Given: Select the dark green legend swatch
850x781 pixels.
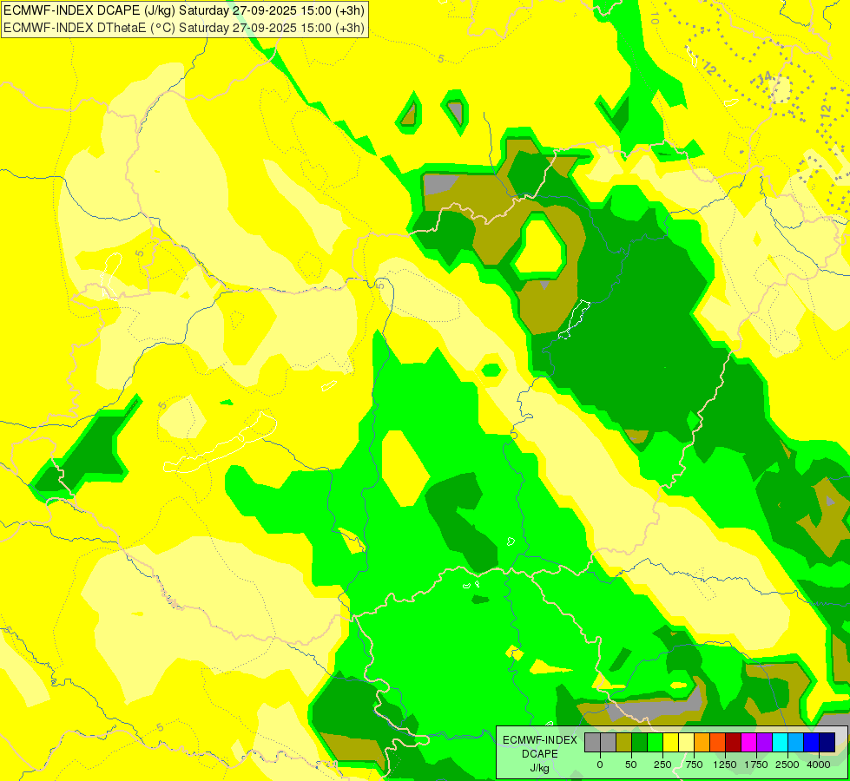Looking at the screenshot, I should tap(639, 742).
